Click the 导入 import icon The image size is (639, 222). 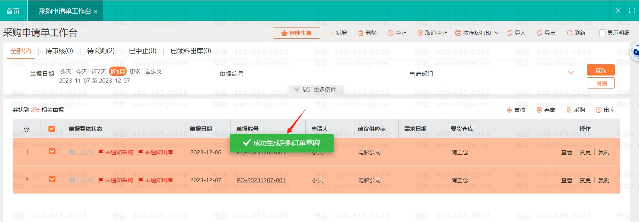click(x=510, y=33)
